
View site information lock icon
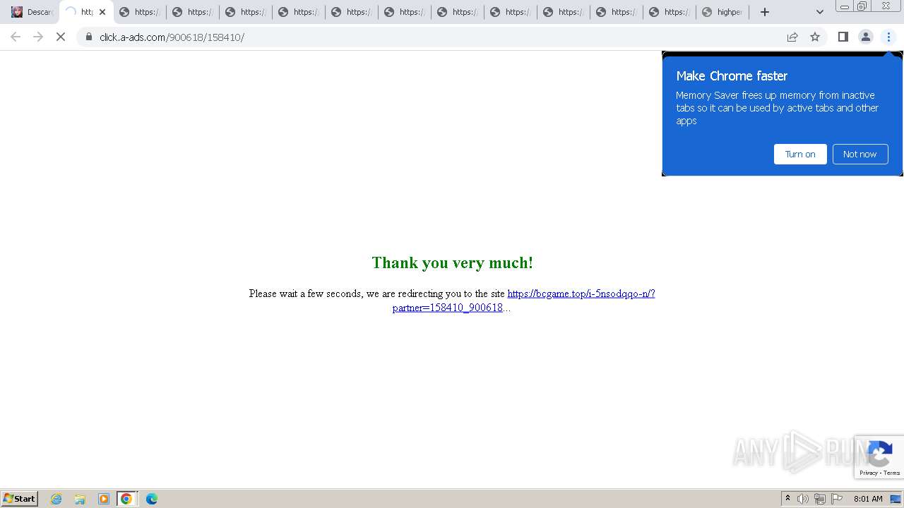pos(89,37)
